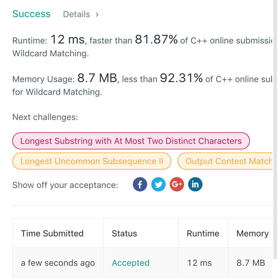Click the 'a few seconds ago' submission row
The width and height of the screenshot is (277, 278).
(x=58, y=263)
